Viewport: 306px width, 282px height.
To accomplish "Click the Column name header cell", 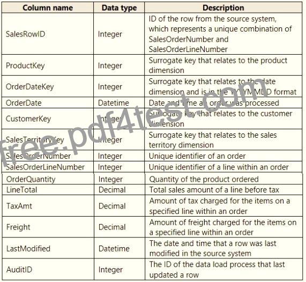I will coord(48,8).
